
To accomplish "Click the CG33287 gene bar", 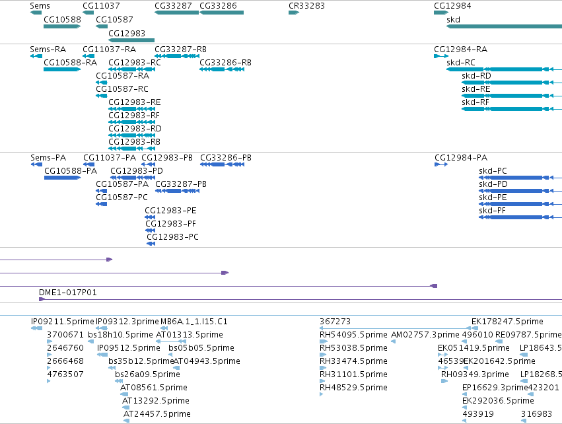I will 176,13.
